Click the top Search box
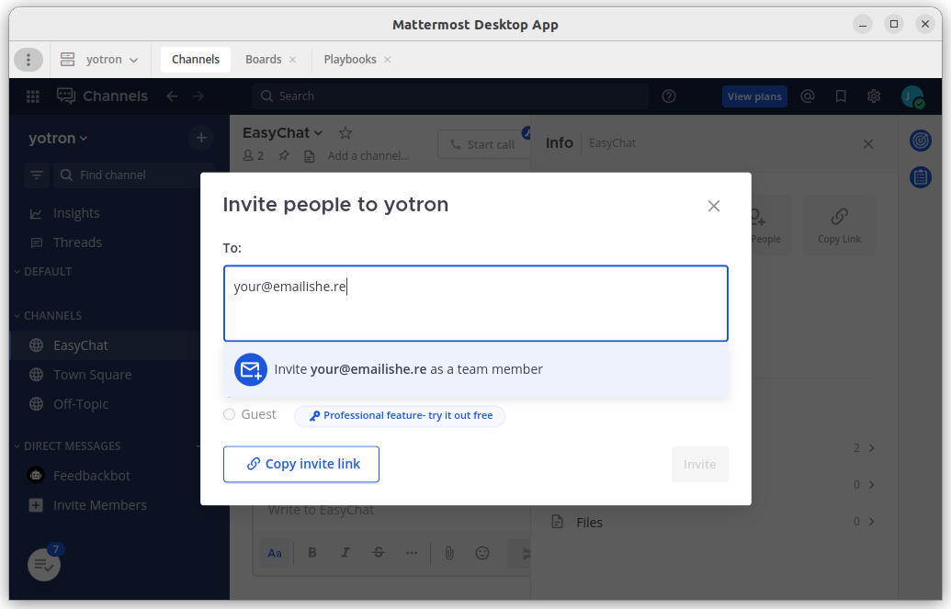This screenshot has height=609, width=951. [x=450, y=96]
